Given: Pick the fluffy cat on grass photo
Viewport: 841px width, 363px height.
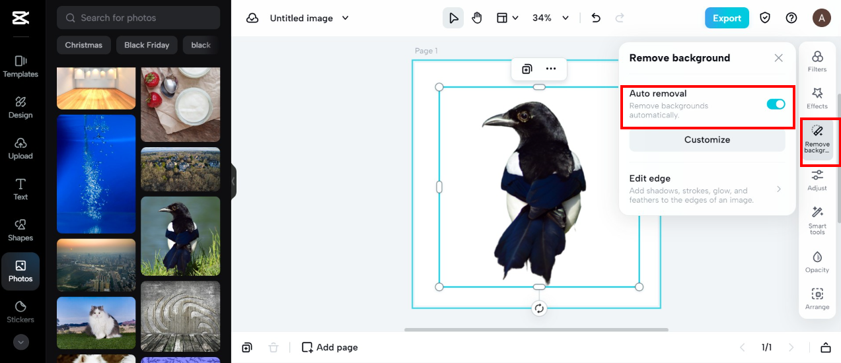Looking at the screenshot, I should pyautogui.click(x=96, y=323).
